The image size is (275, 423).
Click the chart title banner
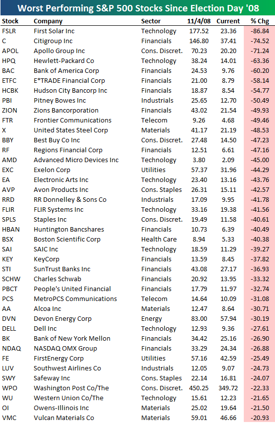138,8
